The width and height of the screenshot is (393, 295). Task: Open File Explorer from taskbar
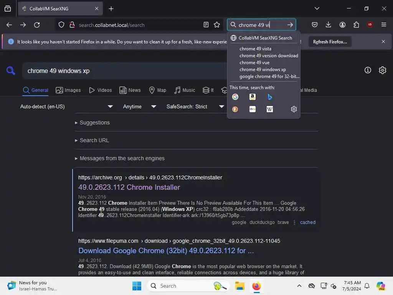point(239,286)
